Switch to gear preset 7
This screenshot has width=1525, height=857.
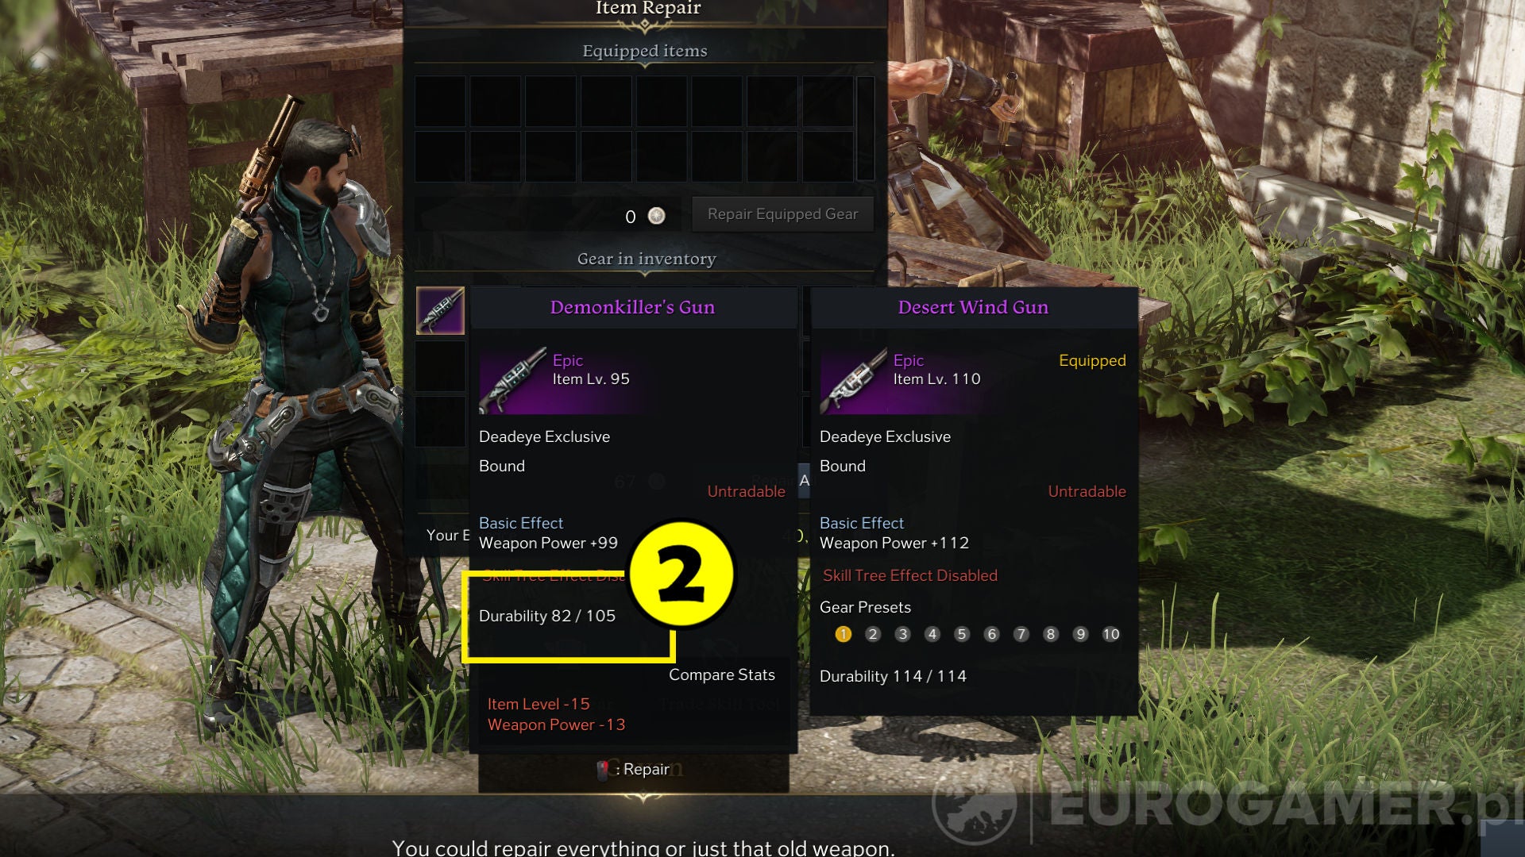point(1021,634)
